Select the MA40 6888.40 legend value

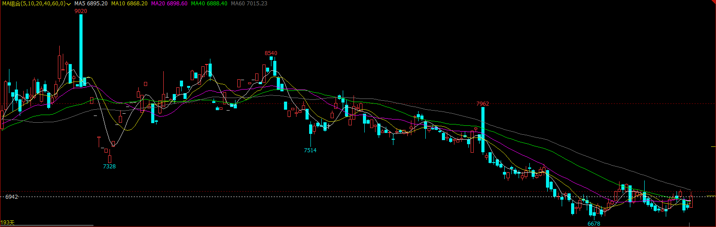pyautogui.click(x=209, y=4)
